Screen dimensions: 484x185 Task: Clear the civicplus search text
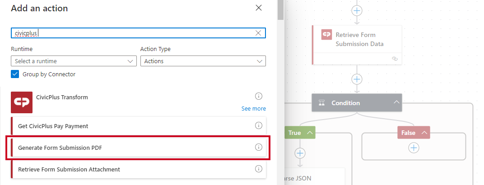click(x=258, y=33)
